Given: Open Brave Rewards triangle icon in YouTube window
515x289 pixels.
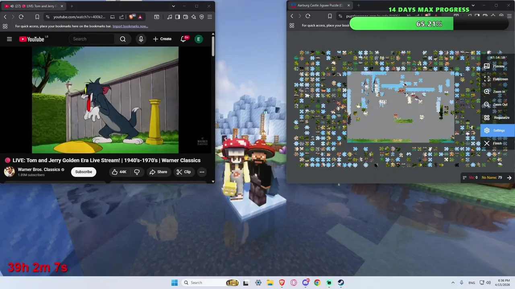Looking at the screenshot, I should [x=140, y=17].
